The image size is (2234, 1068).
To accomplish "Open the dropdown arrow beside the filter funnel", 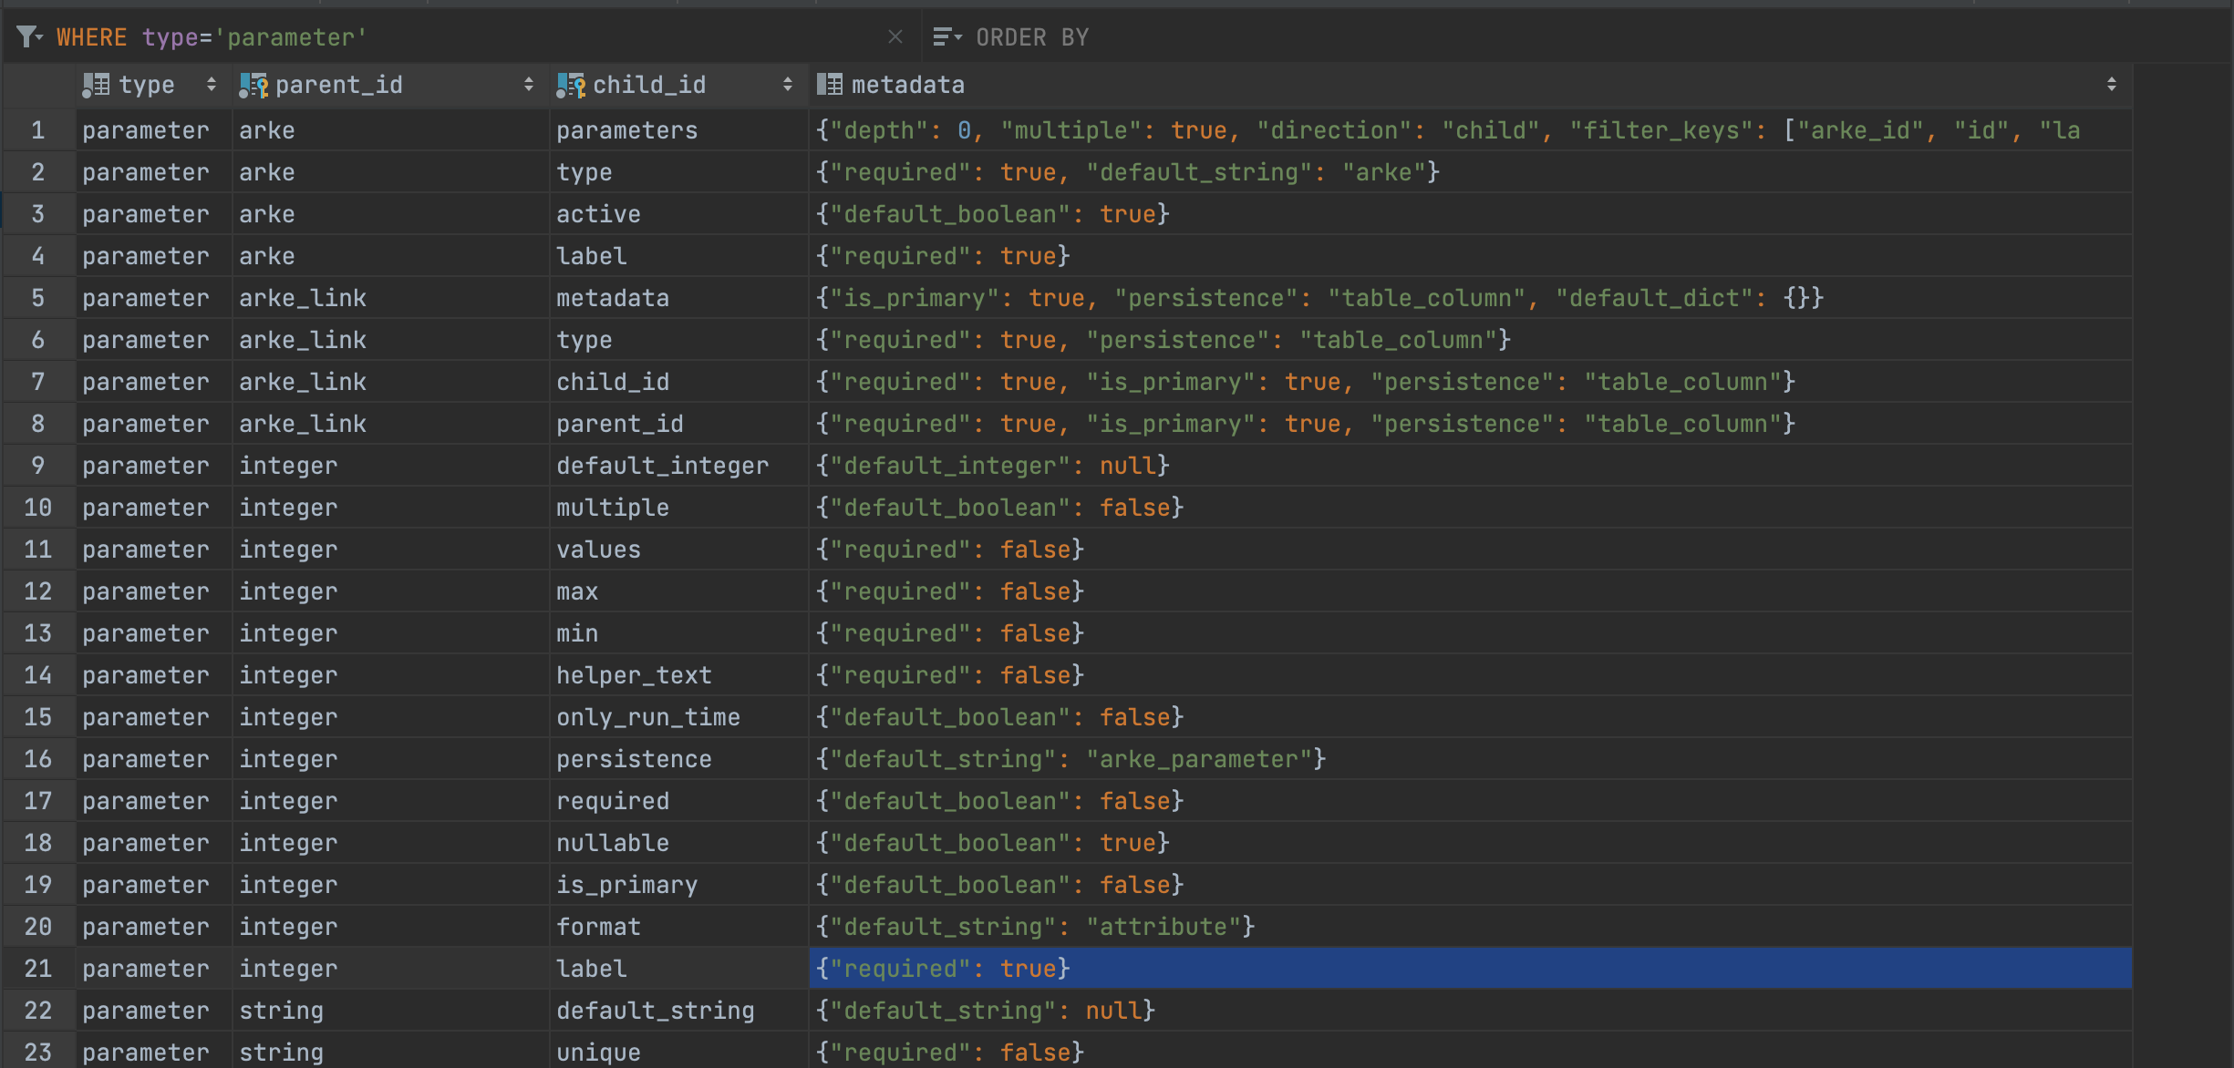I will click(41, 38).
